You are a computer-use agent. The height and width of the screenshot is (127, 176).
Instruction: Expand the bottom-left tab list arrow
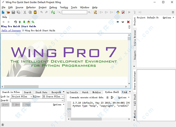64,92
